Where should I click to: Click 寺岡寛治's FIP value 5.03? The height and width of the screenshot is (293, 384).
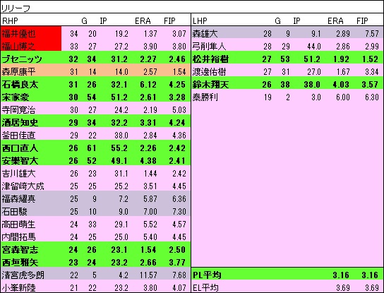click(x=179, y=110)
